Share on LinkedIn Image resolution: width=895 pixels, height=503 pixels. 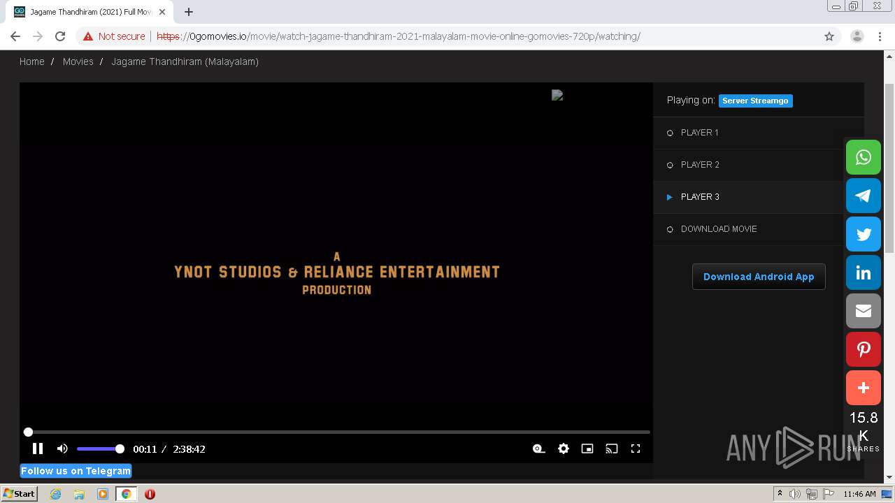[x=864, y=272]
